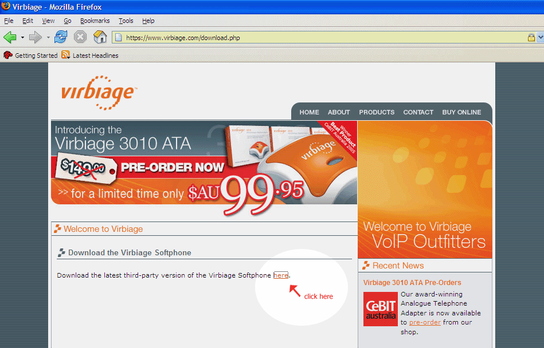Open the Edit menu
This screenshot has width=544, height=348.
(x=28, y=21)
